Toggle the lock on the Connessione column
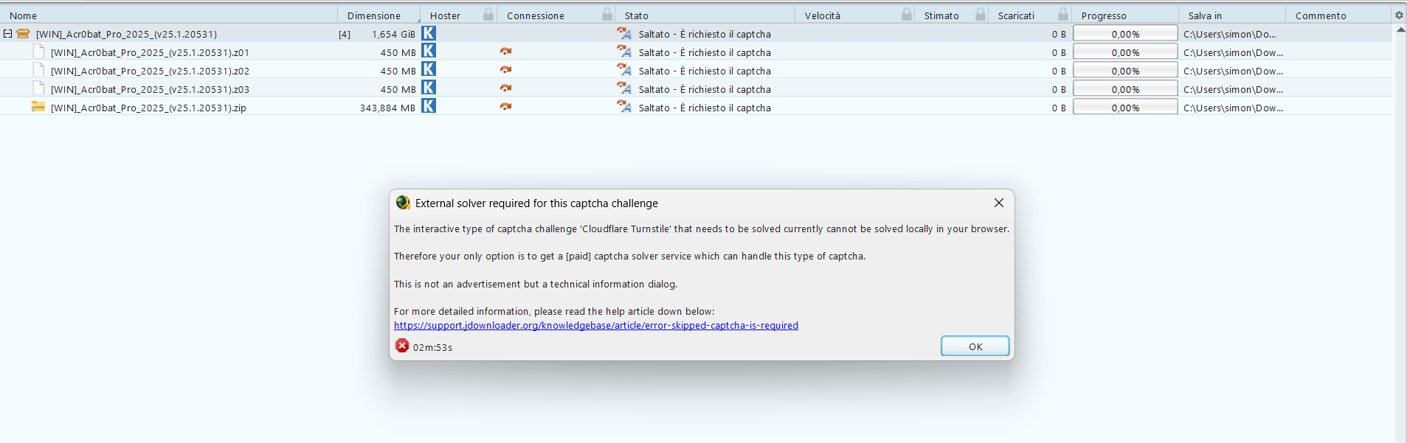The width and height of the screenshot is (1407, 443). [x=606, y=15]
